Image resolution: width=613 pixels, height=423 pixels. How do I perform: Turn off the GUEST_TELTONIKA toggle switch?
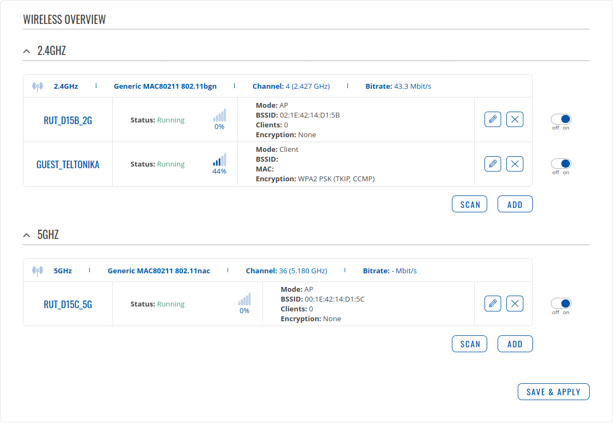561,163
